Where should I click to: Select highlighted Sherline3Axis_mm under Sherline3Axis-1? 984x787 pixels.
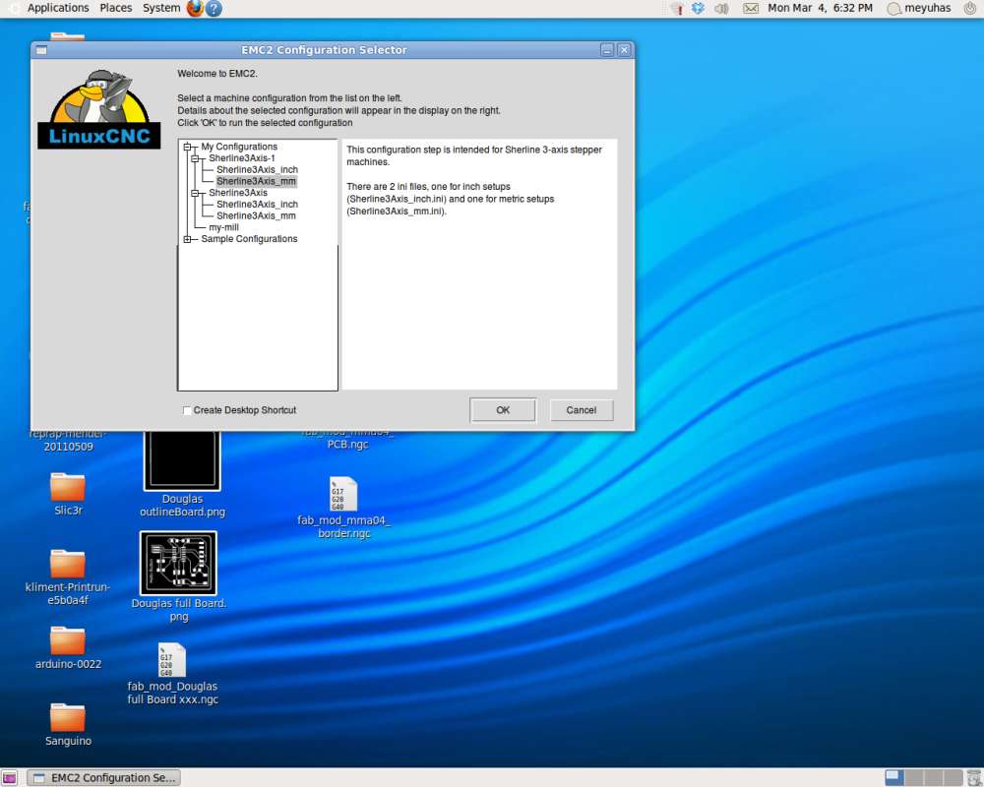click(256, 181)
